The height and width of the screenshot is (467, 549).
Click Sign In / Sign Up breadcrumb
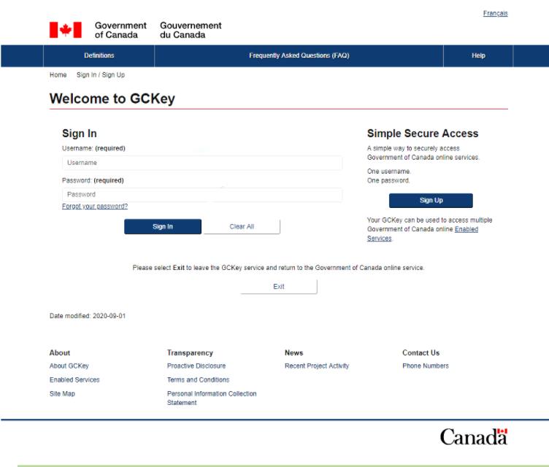click(101, 75)
